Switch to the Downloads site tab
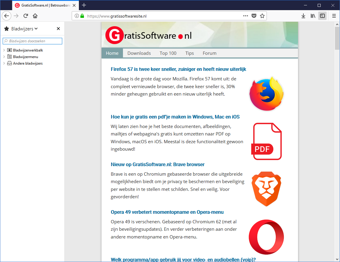The height and width of the screenshot is (262, 340). pos(139,53)
